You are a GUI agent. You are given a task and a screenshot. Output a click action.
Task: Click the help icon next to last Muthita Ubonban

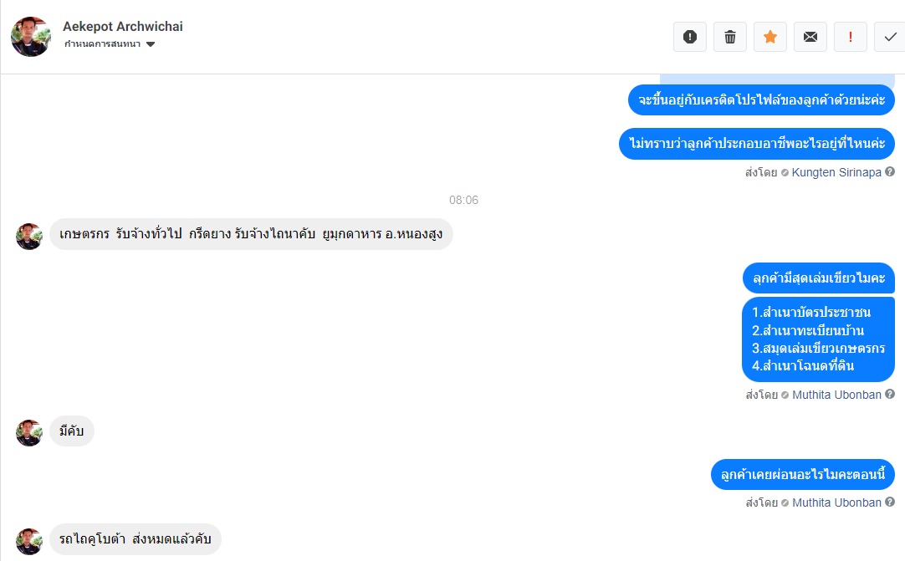point(890,502)
